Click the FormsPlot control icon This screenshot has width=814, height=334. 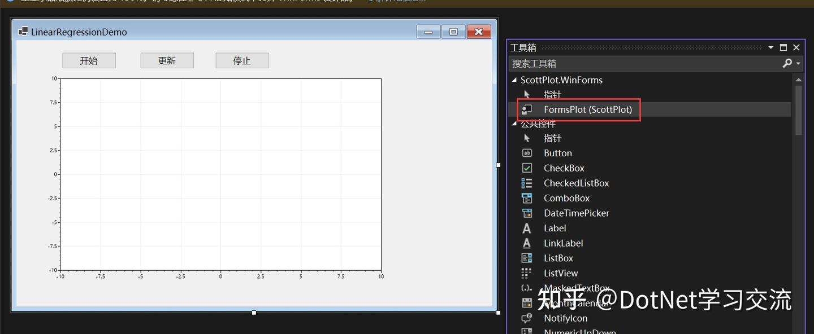pyautogui.click(x=527, y=109)
